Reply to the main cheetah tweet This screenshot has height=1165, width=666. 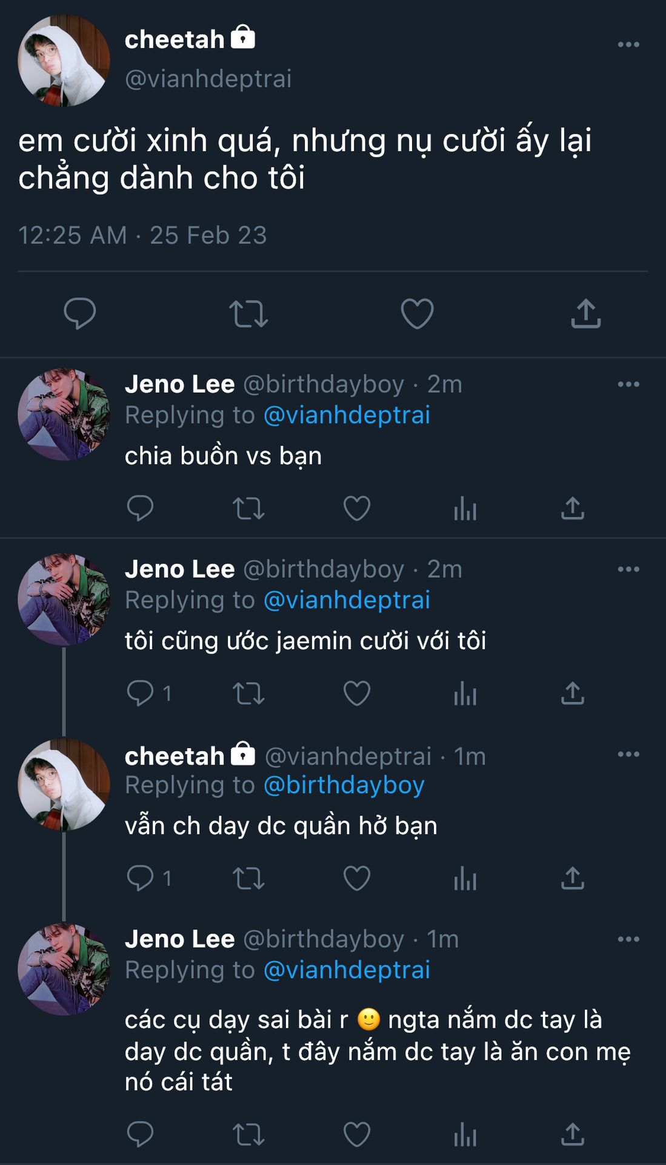(x=80, y=314)
